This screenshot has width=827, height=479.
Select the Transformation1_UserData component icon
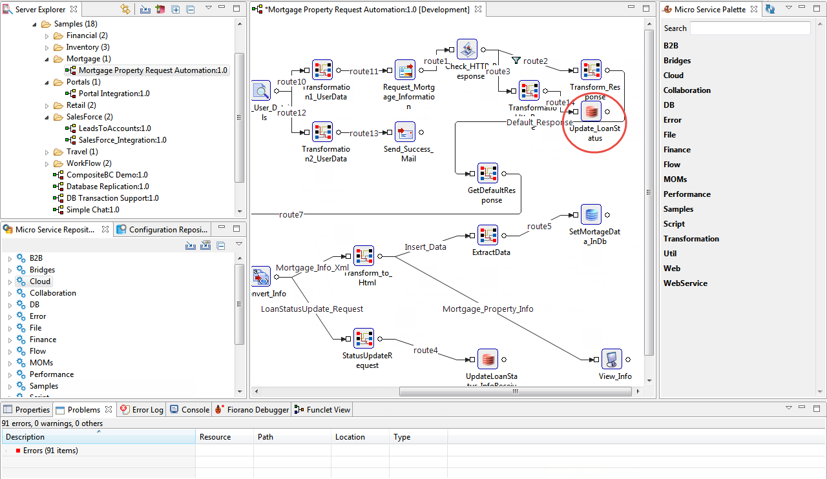click(322, 70)
